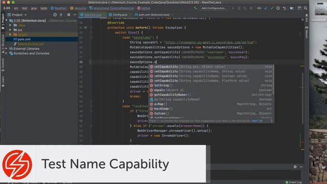This screenshot has height=184, width=327.
Task: Click the Git rollback arrow icon
Action: (x=284, y=8)
